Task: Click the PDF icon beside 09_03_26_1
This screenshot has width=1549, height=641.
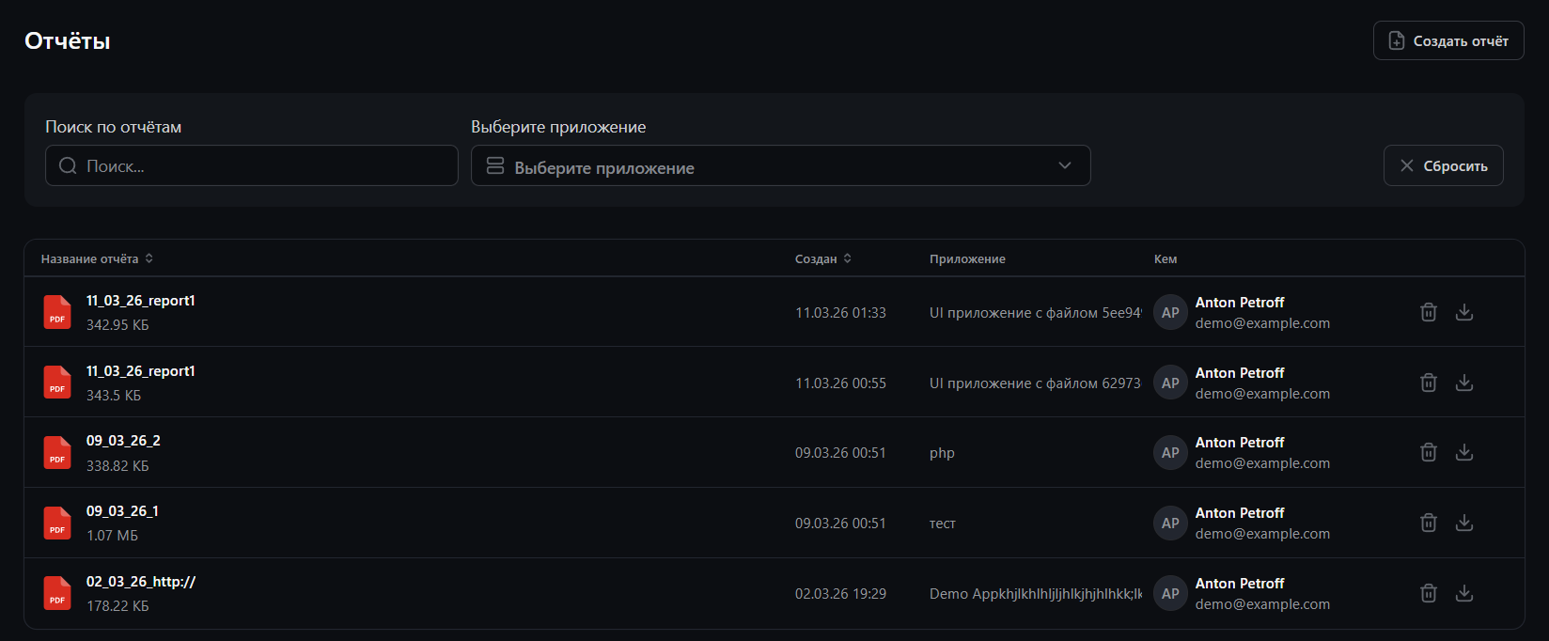Action: (x=57, y=524)
